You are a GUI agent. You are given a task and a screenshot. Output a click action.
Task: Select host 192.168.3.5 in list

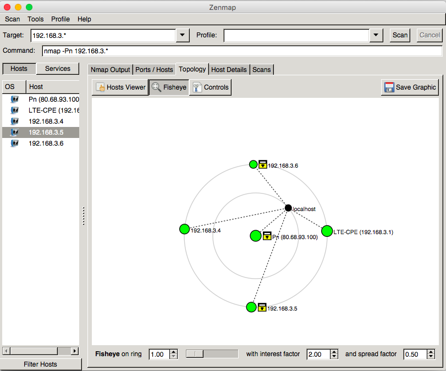(x=41, y=132)
